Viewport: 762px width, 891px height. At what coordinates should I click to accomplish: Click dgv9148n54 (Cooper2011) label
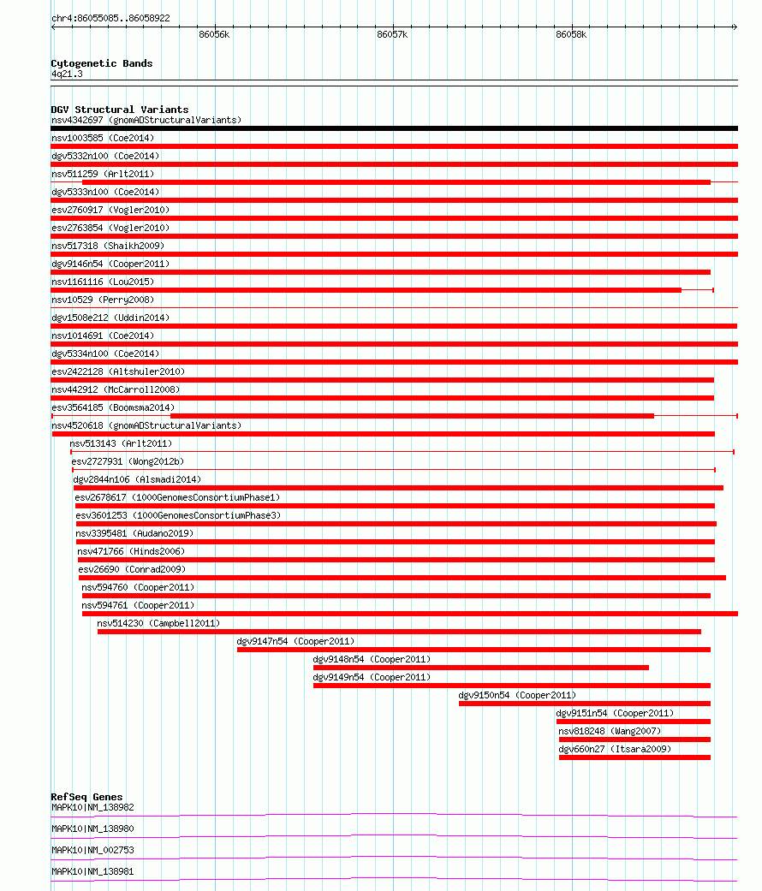[372, 660]
